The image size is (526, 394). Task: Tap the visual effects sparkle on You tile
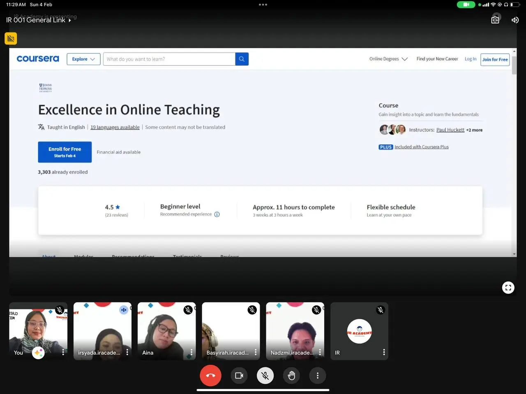tap(38, 353)
